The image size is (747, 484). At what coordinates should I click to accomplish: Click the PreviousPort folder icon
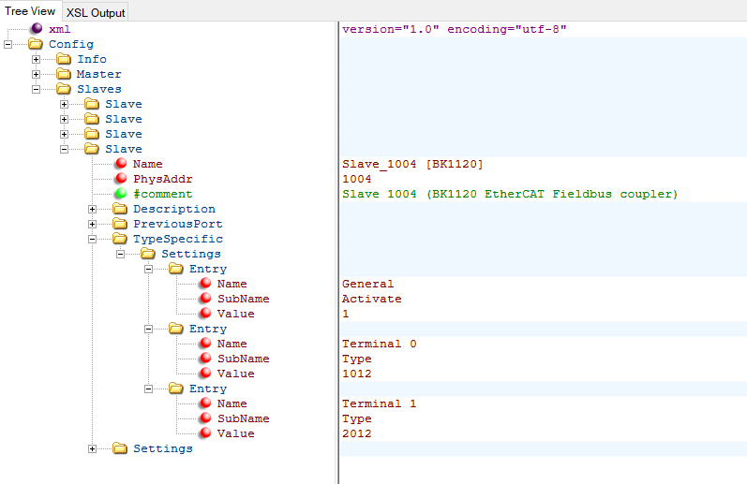(120, 224)
